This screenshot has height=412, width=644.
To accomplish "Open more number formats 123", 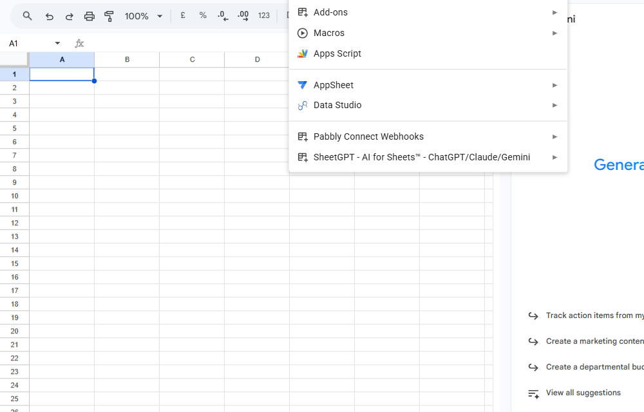I will point(263,15).
